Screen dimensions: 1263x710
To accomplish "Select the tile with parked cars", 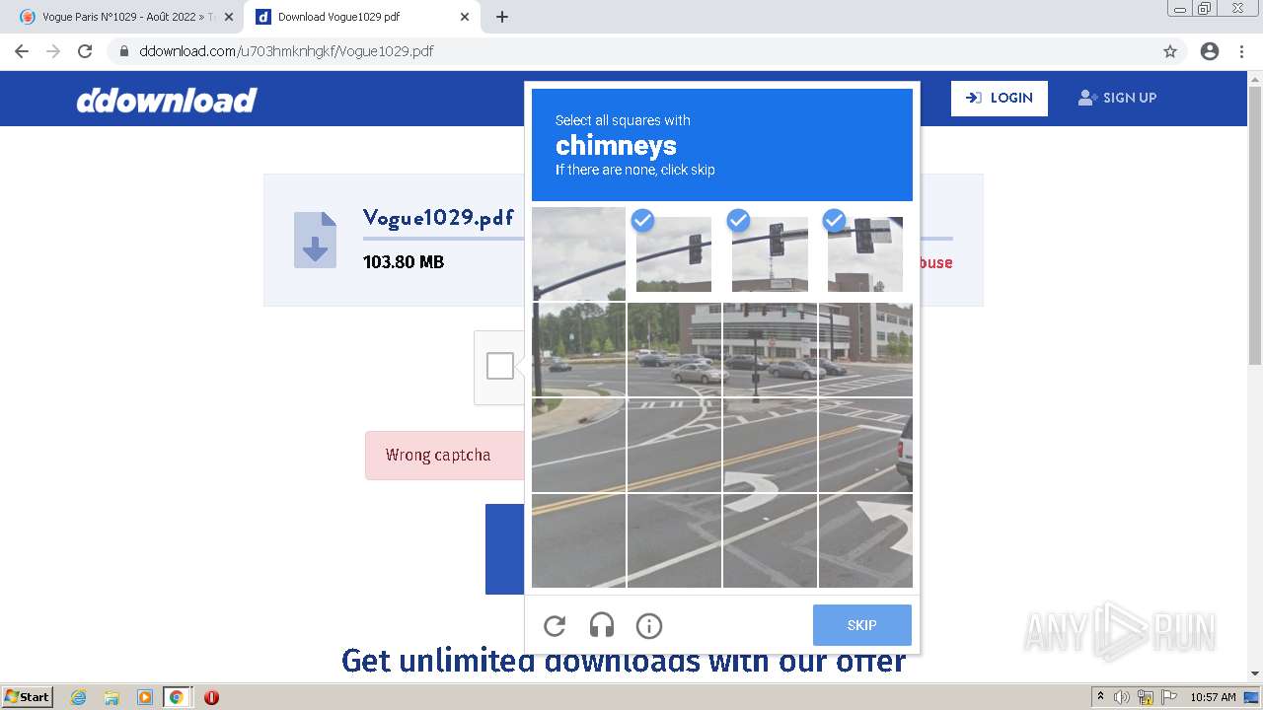I will 674,349.
